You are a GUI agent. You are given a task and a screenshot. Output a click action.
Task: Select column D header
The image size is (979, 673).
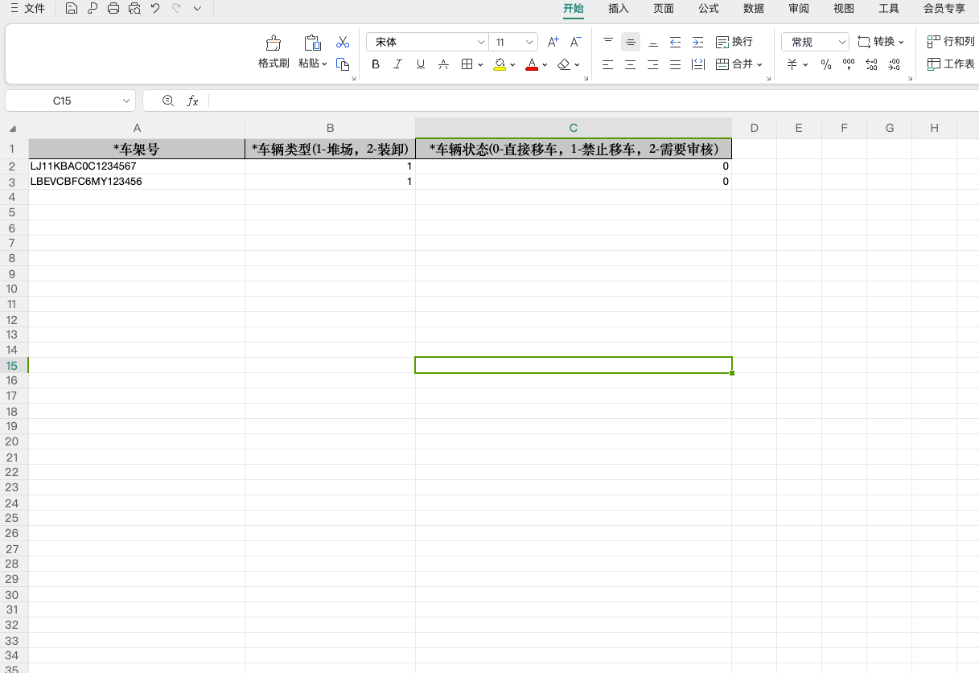point(754,128)
